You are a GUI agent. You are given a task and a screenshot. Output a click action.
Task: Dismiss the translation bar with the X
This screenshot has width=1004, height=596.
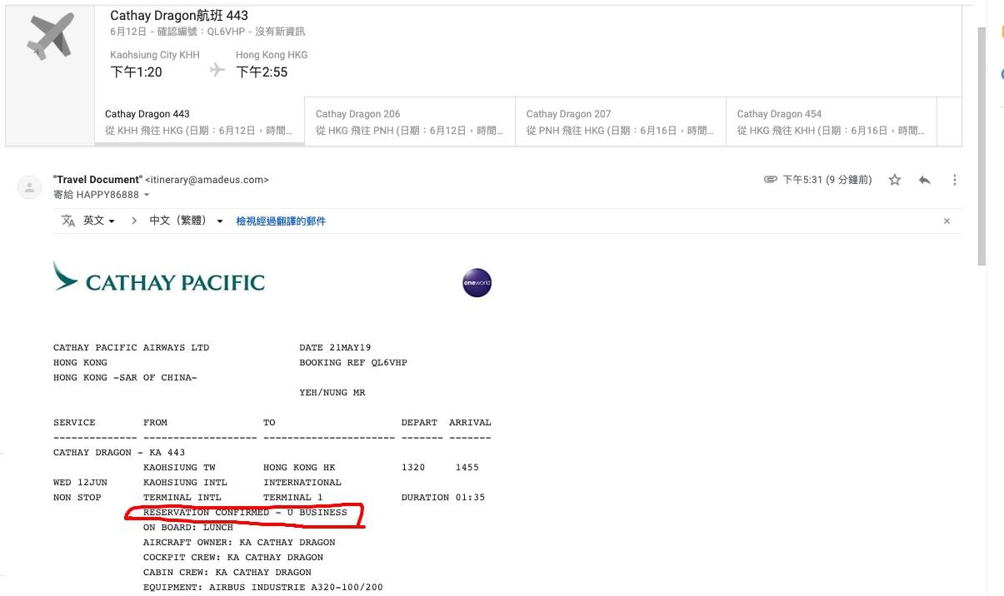[x=947, y=221]
